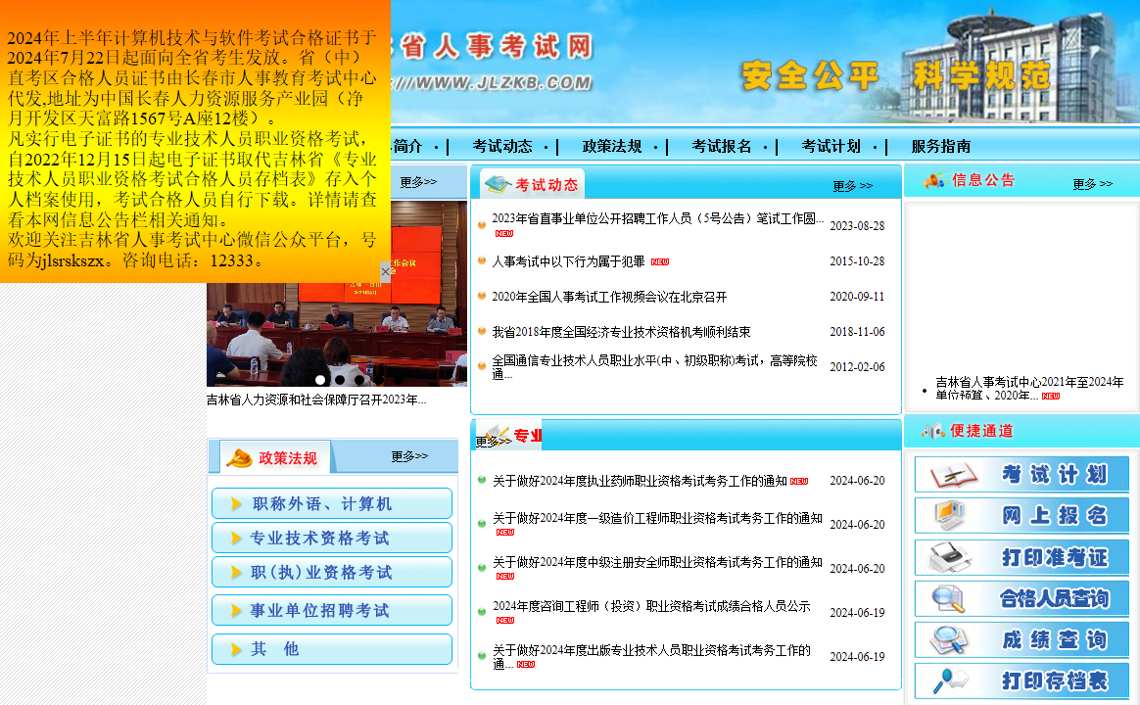The image size is (1140, 705).
Task: Open the 人事考试中以下行为属于犯罪 news link
Action: [x=566, y=261]
